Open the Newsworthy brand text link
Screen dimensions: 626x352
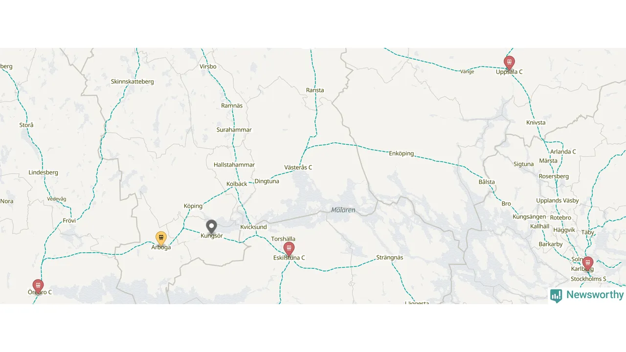tap(595, 295)
